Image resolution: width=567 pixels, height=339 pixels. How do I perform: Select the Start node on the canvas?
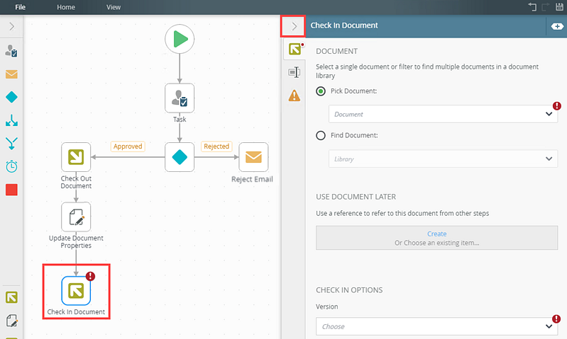tap(180, 39)
